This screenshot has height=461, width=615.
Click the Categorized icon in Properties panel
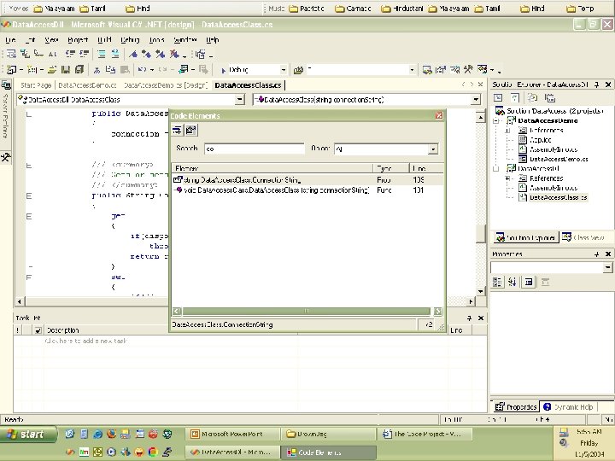[x=497, y=282]
